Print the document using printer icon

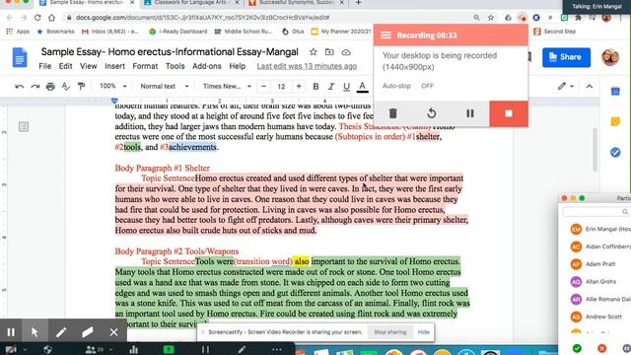pos(50,86)
